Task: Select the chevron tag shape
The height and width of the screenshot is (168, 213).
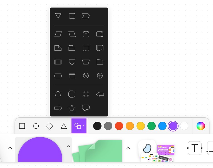Action: pos(86,16)
